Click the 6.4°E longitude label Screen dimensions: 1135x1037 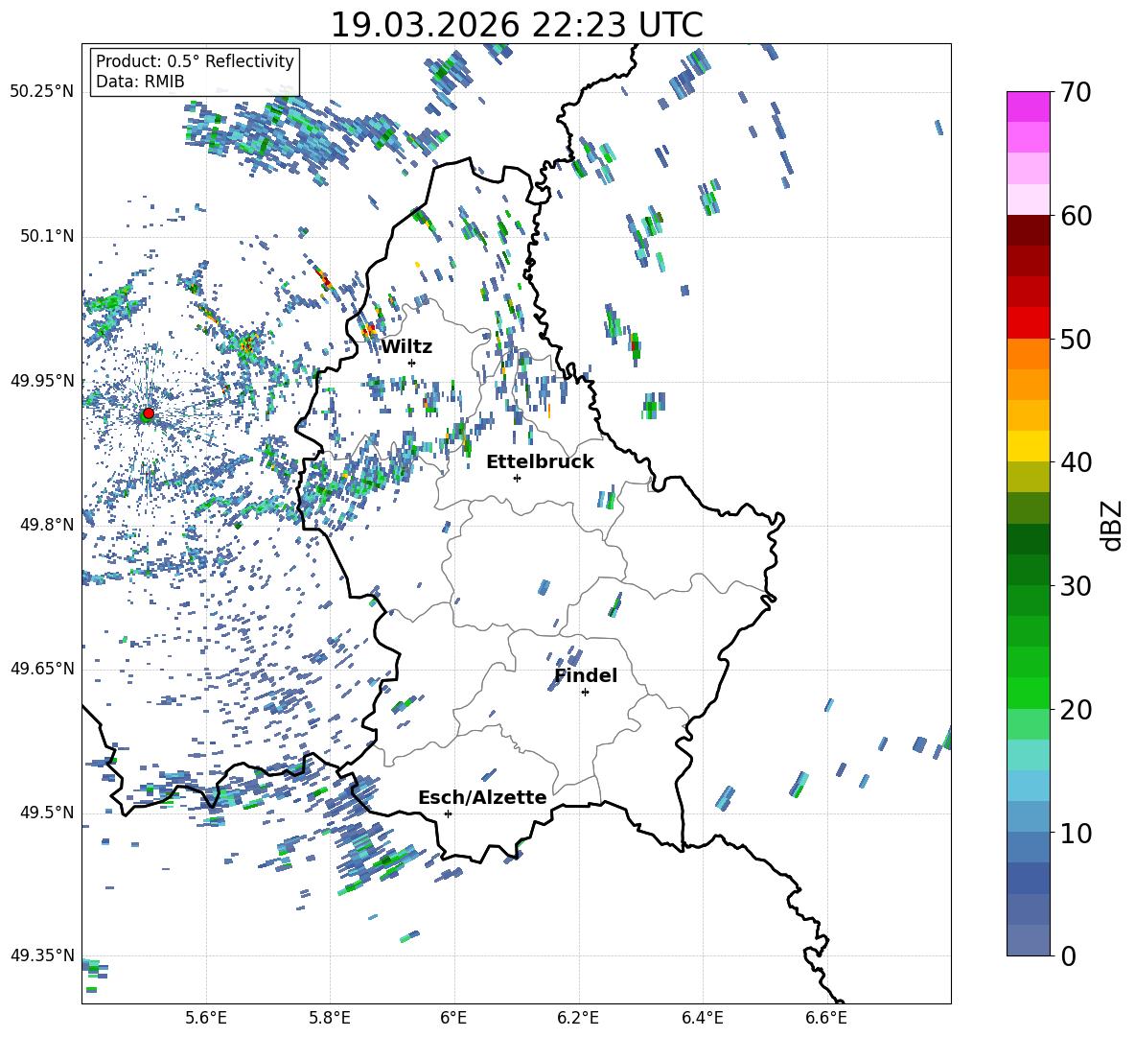[702, 1018]
